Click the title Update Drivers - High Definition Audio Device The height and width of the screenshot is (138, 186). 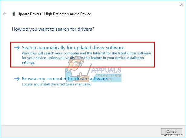click(x=54, y=14)
